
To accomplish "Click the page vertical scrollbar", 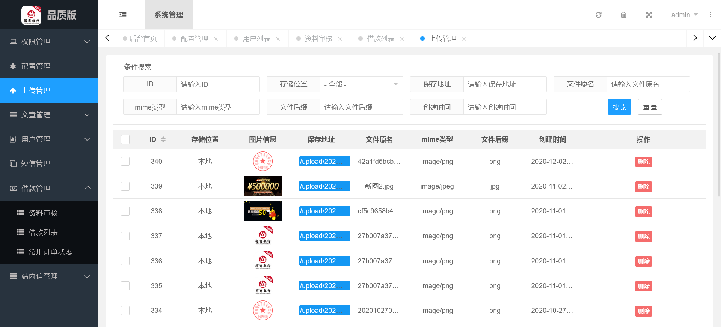I will 719,125.
